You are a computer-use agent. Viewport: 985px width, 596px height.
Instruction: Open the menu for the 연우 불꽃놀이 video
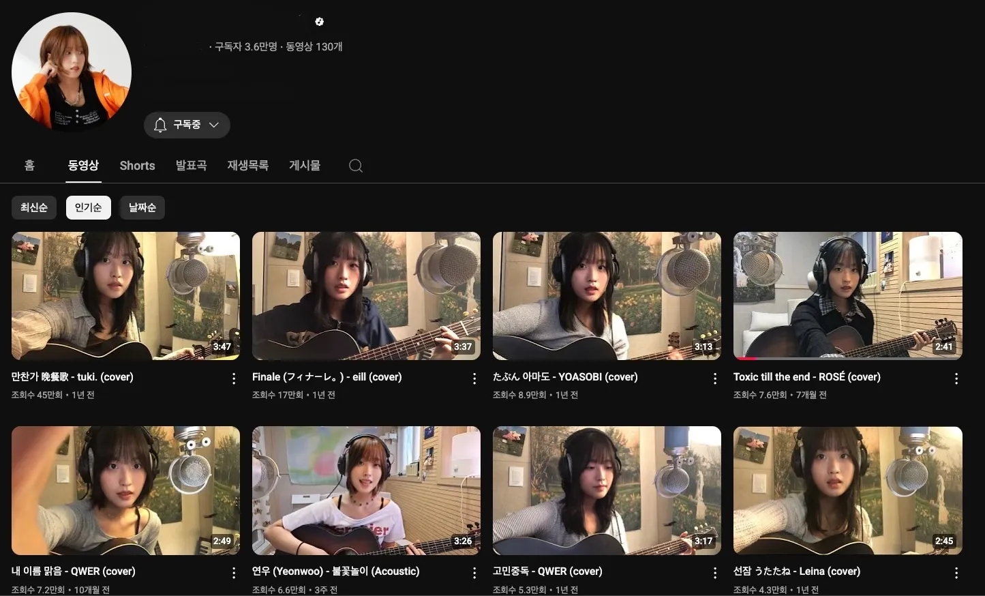coord(474,572)
